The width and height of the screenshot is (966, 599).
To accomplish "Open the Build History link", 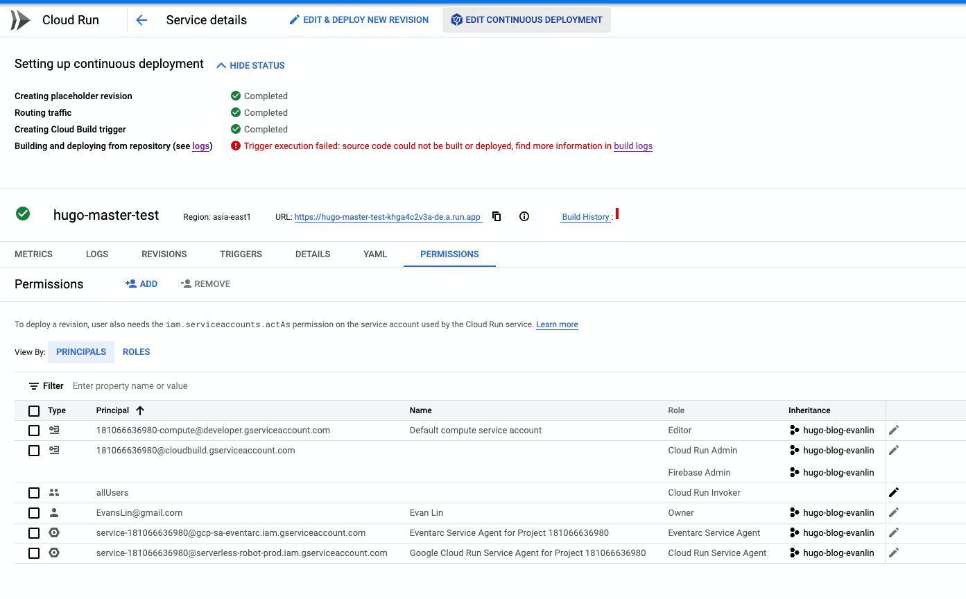I will click(x=585, y=217).
